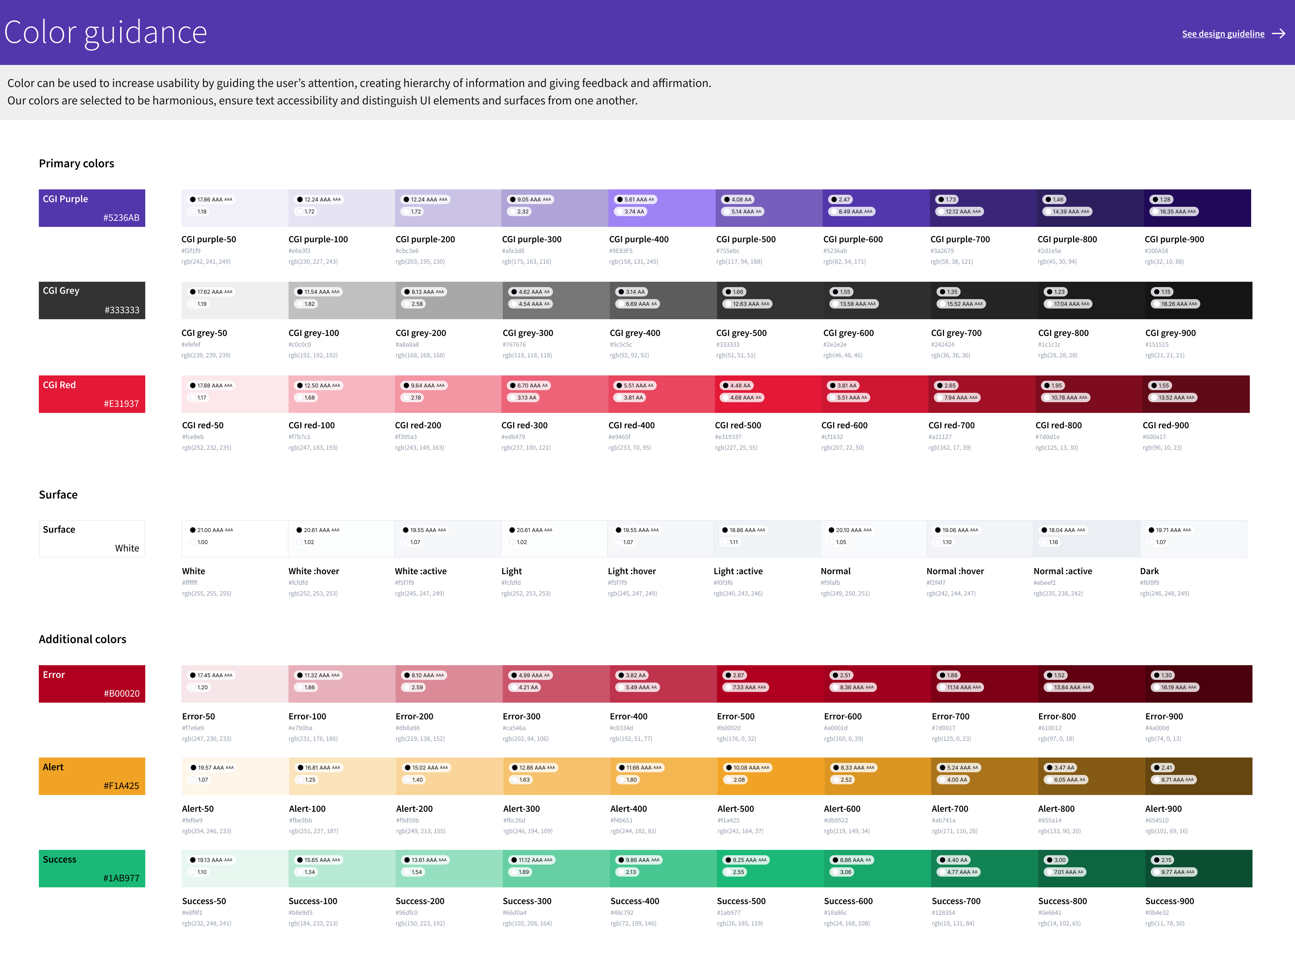1295x971 pixels.
Task: Click the 21.00 AAA badge on White surface
Action: 211,530
